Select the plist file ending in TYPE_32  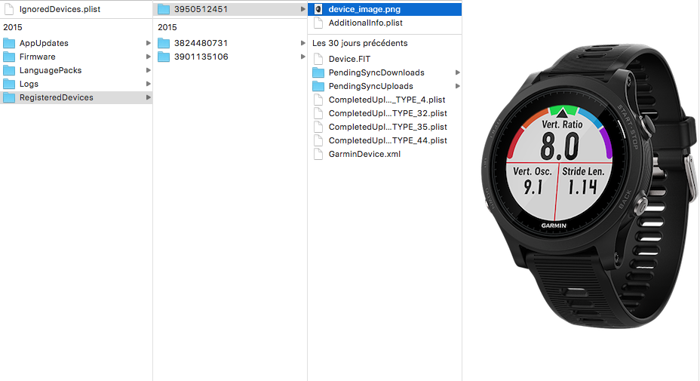point(388,113)
